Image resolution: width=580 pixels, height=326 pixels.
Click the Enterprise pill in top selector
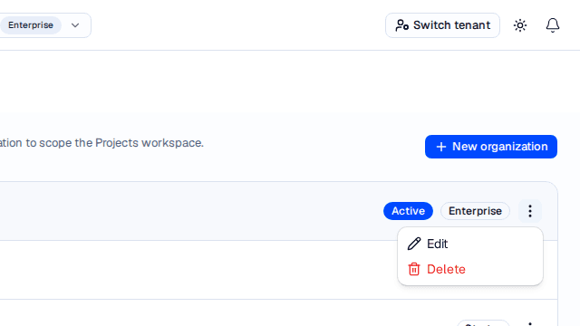point(30,25)
